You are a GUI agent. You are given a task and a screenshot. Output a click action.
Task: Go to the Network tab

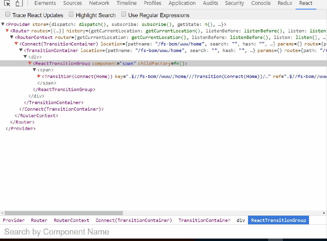coord(99,3)
